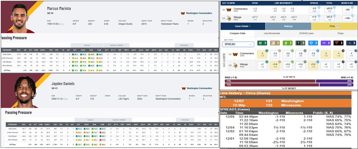Collapse the Game Details section
This screenshot has height=149, width=358.
point(242,26)
